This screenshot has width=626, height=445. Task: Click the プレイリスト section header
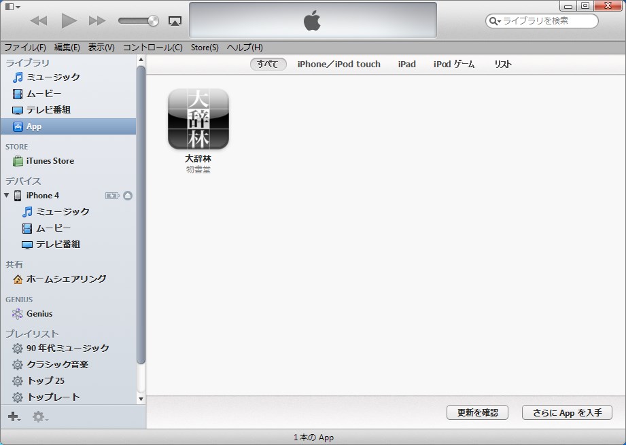pyautogui.click(x=32, y=334)
